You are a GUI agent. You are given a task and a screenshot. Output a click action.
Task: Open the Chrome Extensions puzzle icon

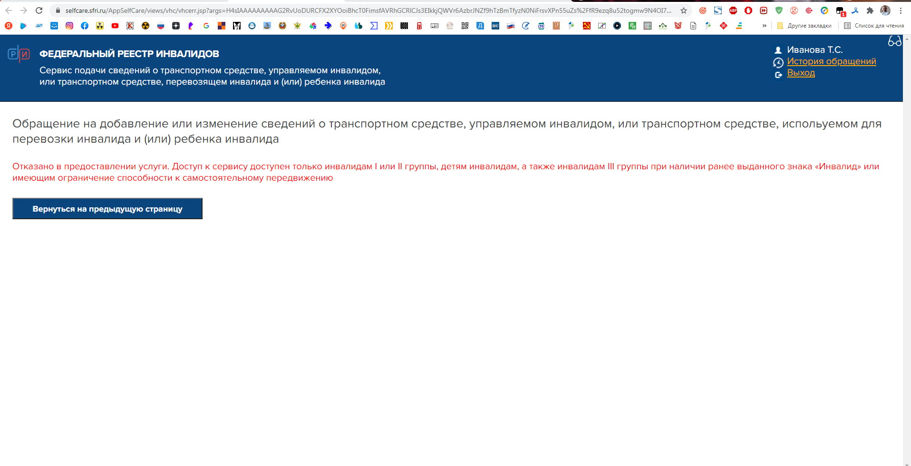tap(870, 10)
